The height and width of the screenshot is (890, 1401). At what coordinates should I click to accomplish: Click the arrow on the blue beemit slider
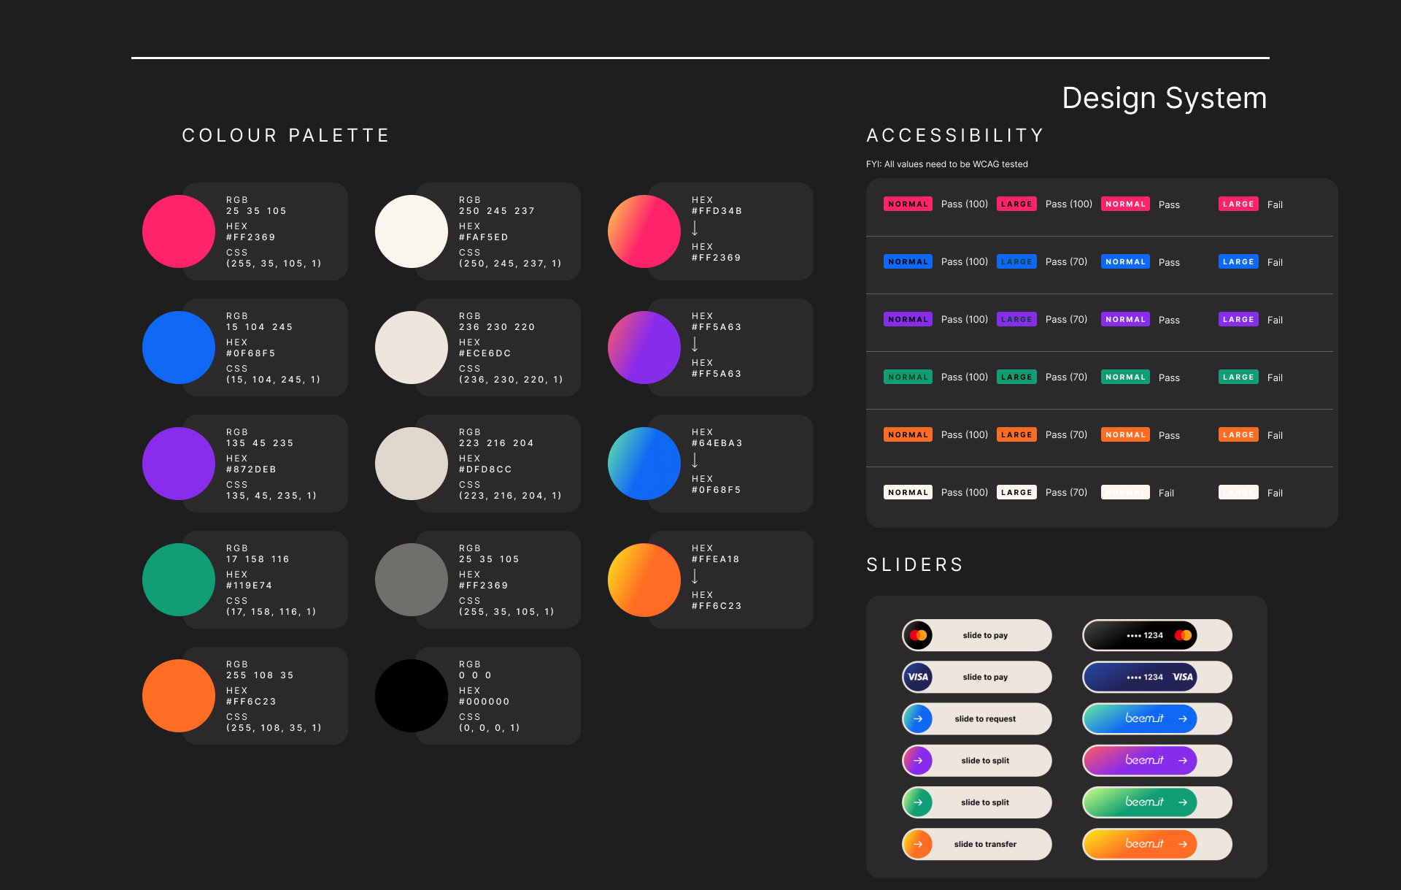coord(1182,718)
